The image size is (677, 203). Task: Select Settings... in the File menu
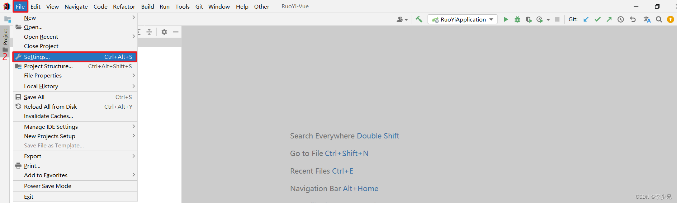[x=75, y=57]
